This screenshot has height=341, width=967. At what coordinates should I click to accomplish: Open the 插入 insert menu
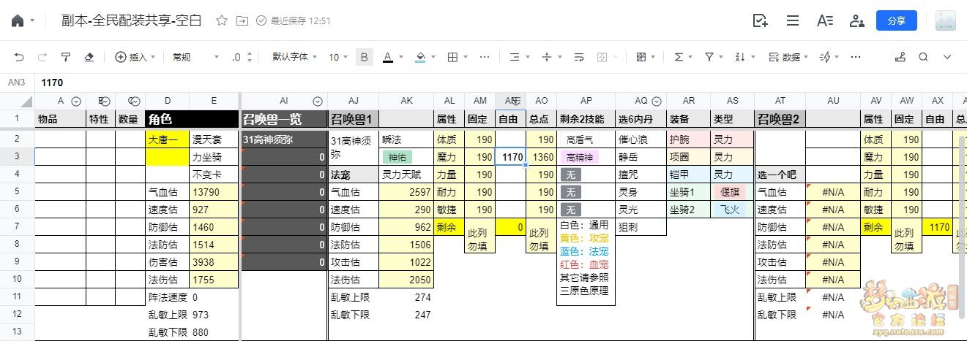point(135,56)
